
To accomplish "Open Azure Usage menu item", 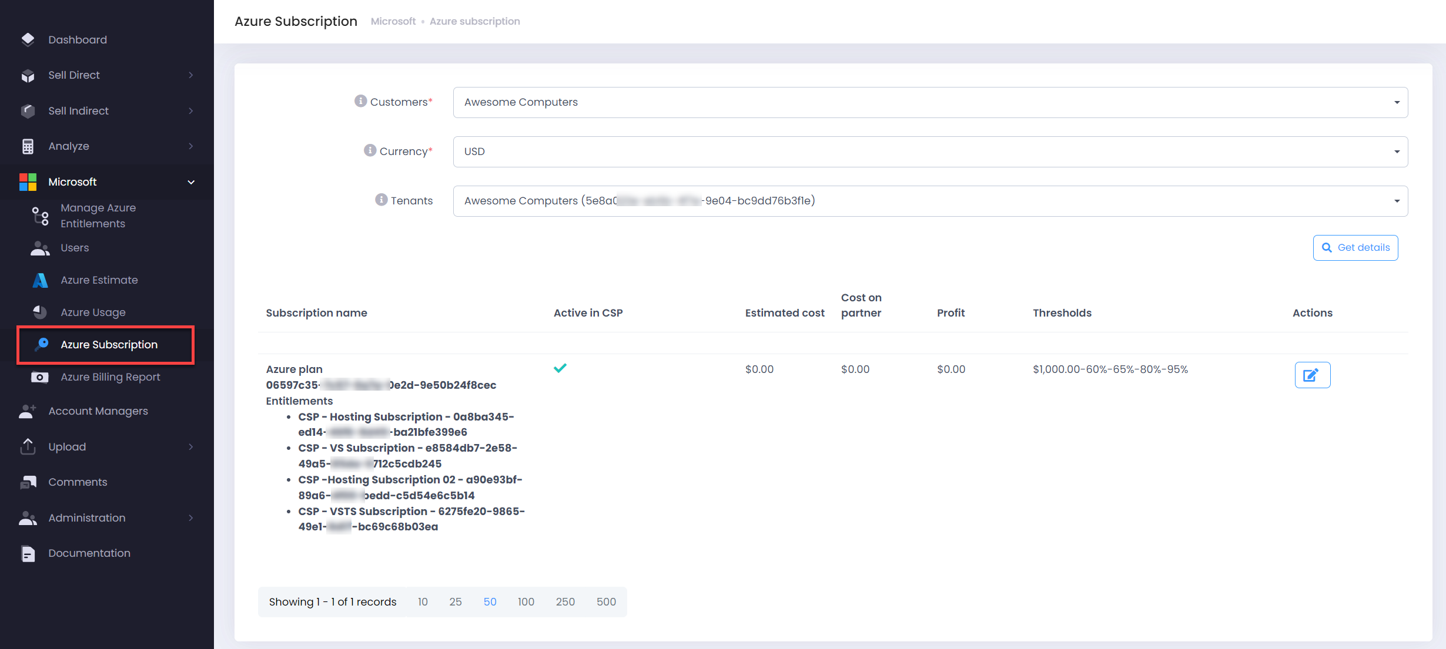I will tap(93, 312).
